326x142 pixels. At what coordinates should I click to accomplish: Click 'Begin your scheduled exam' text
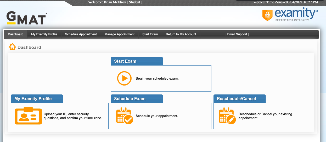tap(157, 79)
